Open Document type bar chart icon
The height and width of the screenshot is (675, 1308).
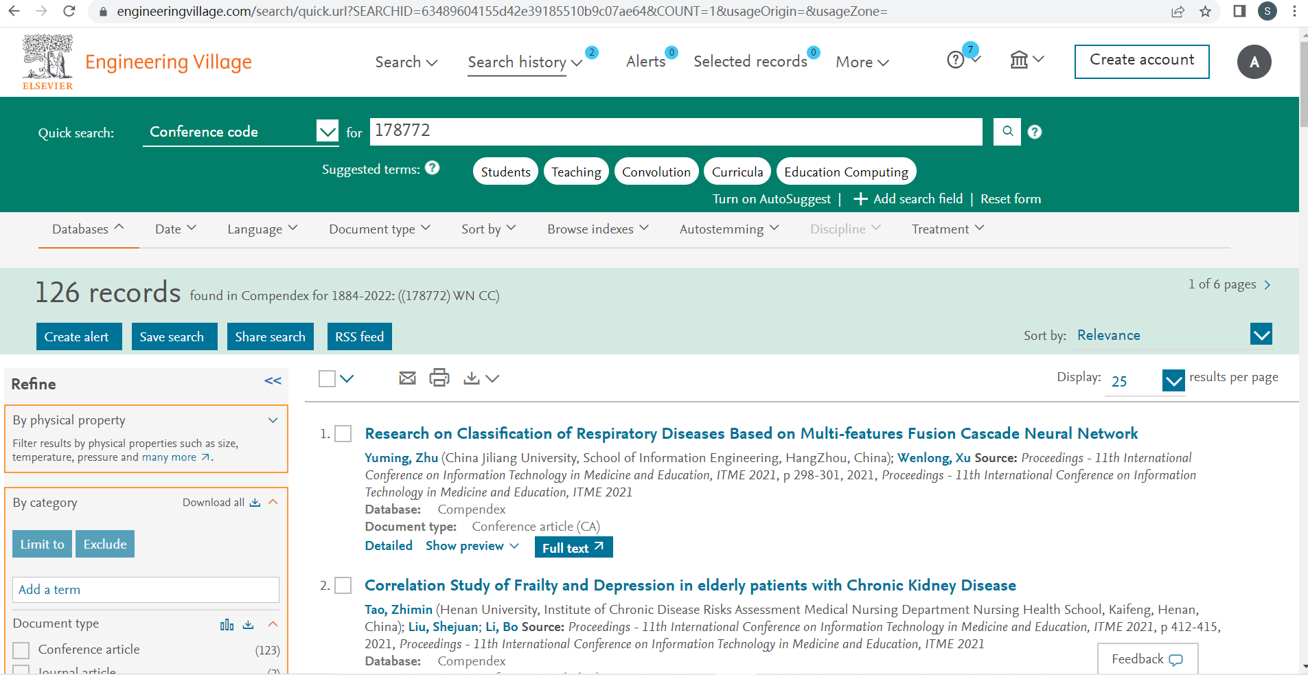click(227, 624)
